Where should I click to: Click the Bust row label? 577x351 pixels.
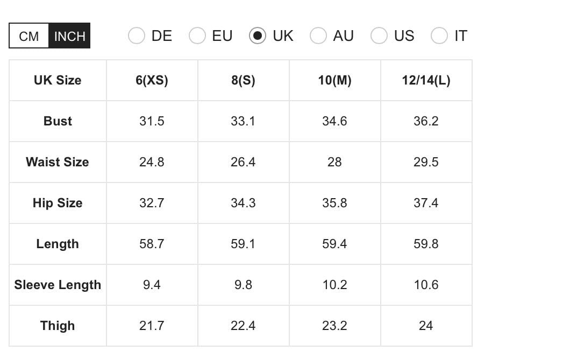(x=58, y=121)
